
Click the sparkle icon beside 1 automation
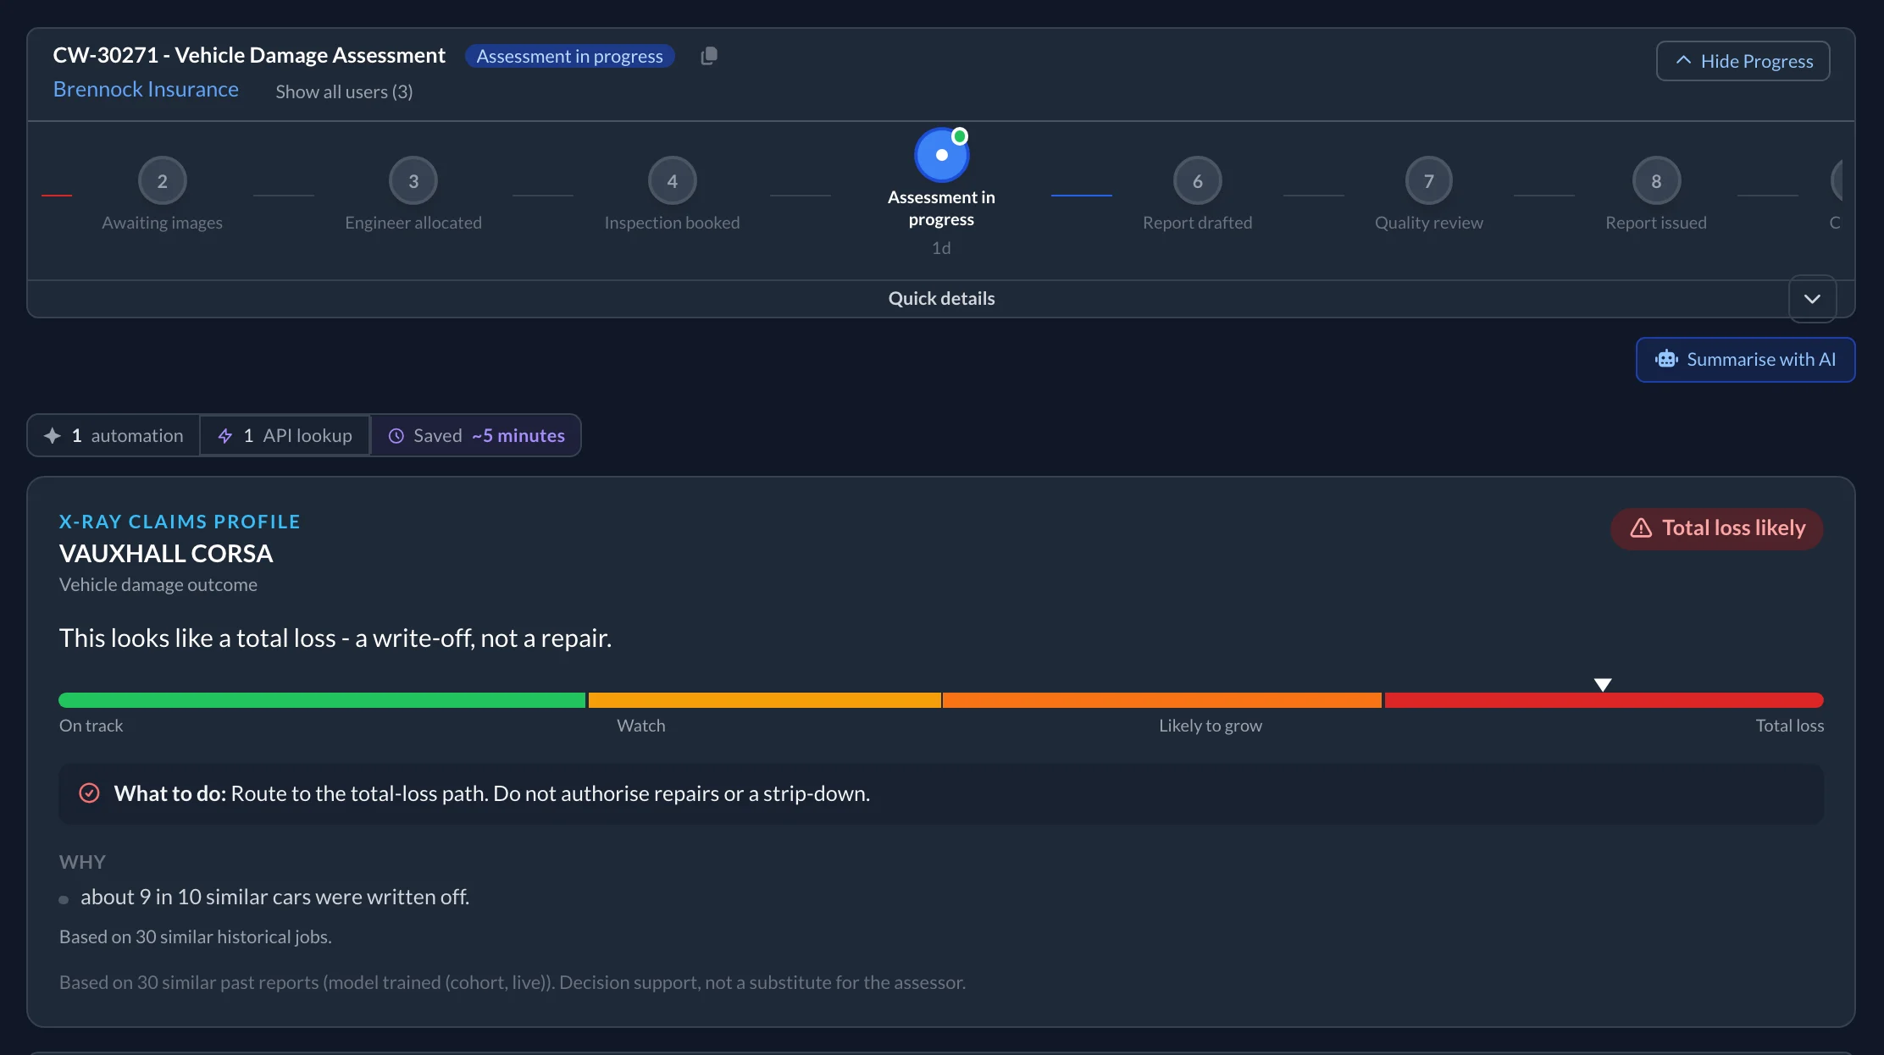coord(53,435)
